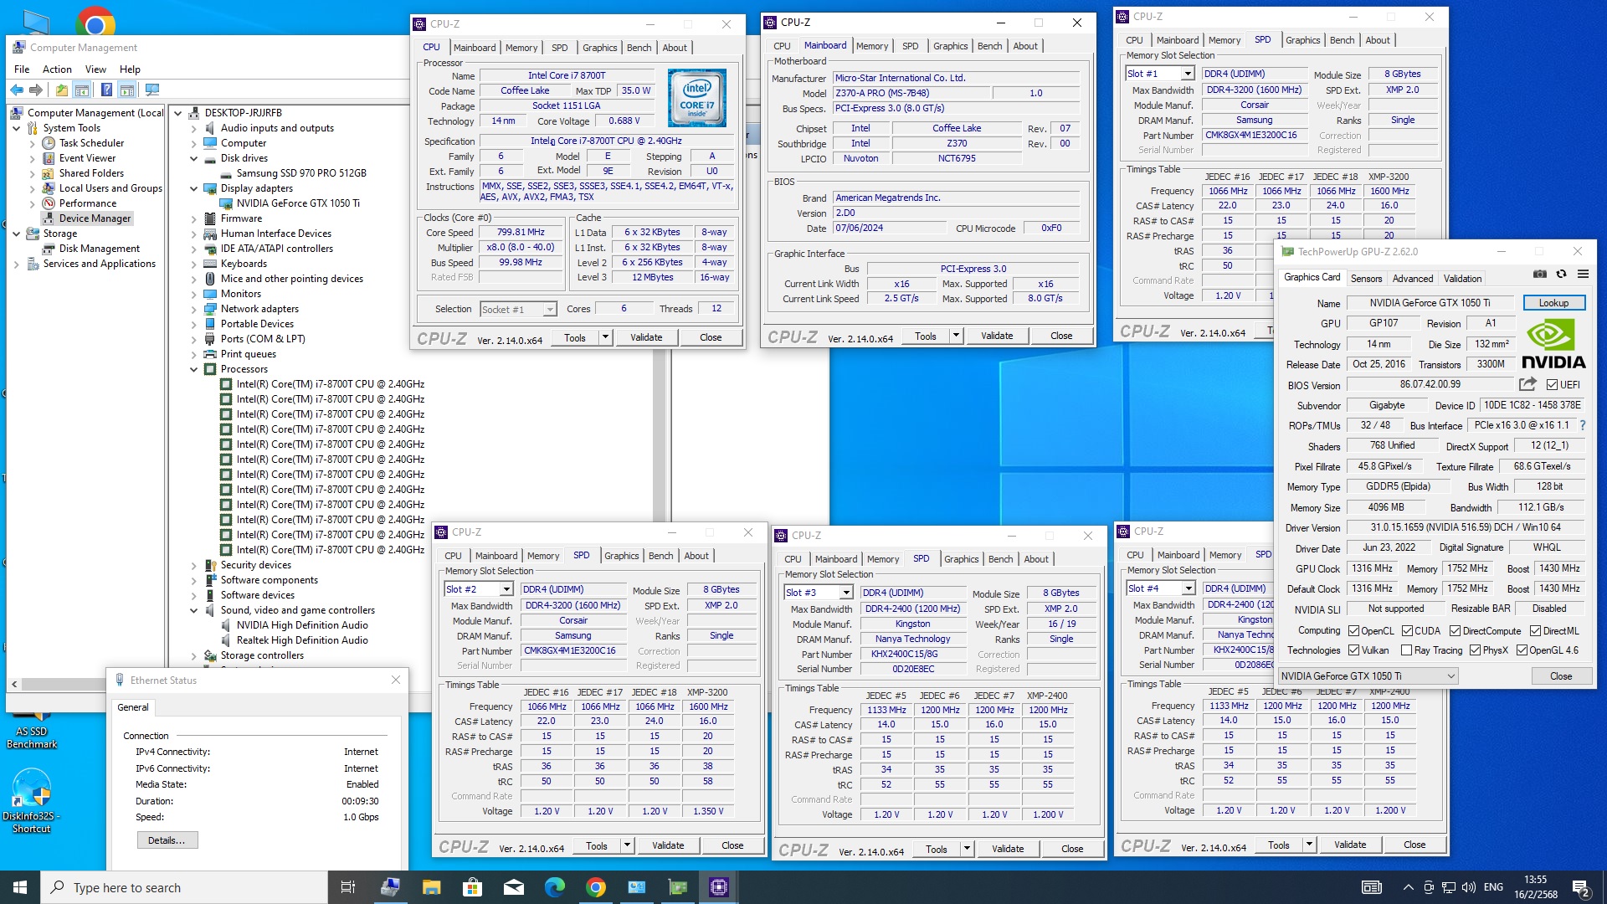Open Microsoft Store from the taskbar
This screenshot has width=1607, height=904.
pyautogui.click(x=472, y=887)
